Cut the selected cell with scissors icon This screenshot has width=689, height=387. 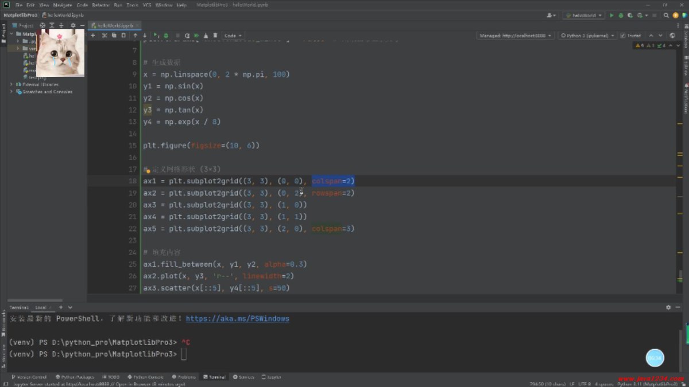105,35
